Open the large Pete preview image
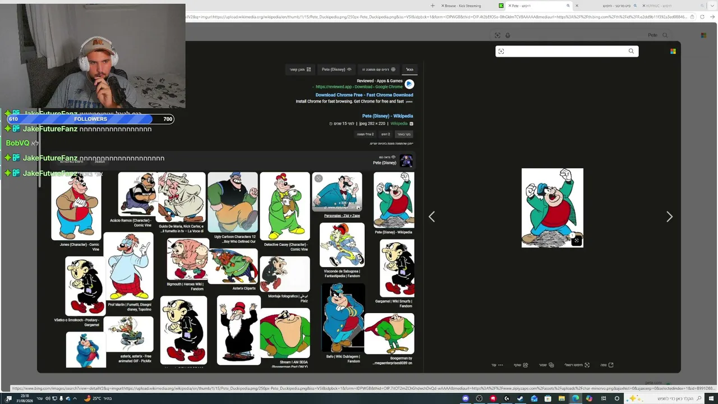This screenshot has width=718, height=404. point(553,208)
